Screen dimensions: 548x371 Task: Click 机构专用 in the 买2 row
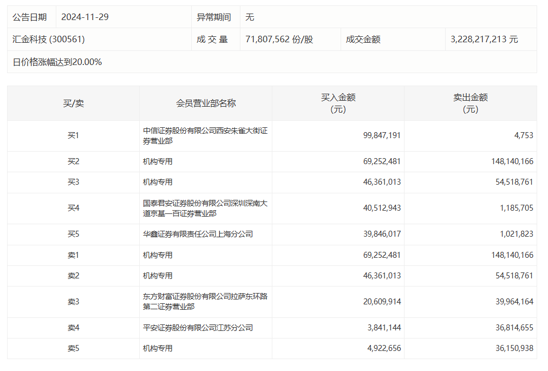(x=158, y=161)
